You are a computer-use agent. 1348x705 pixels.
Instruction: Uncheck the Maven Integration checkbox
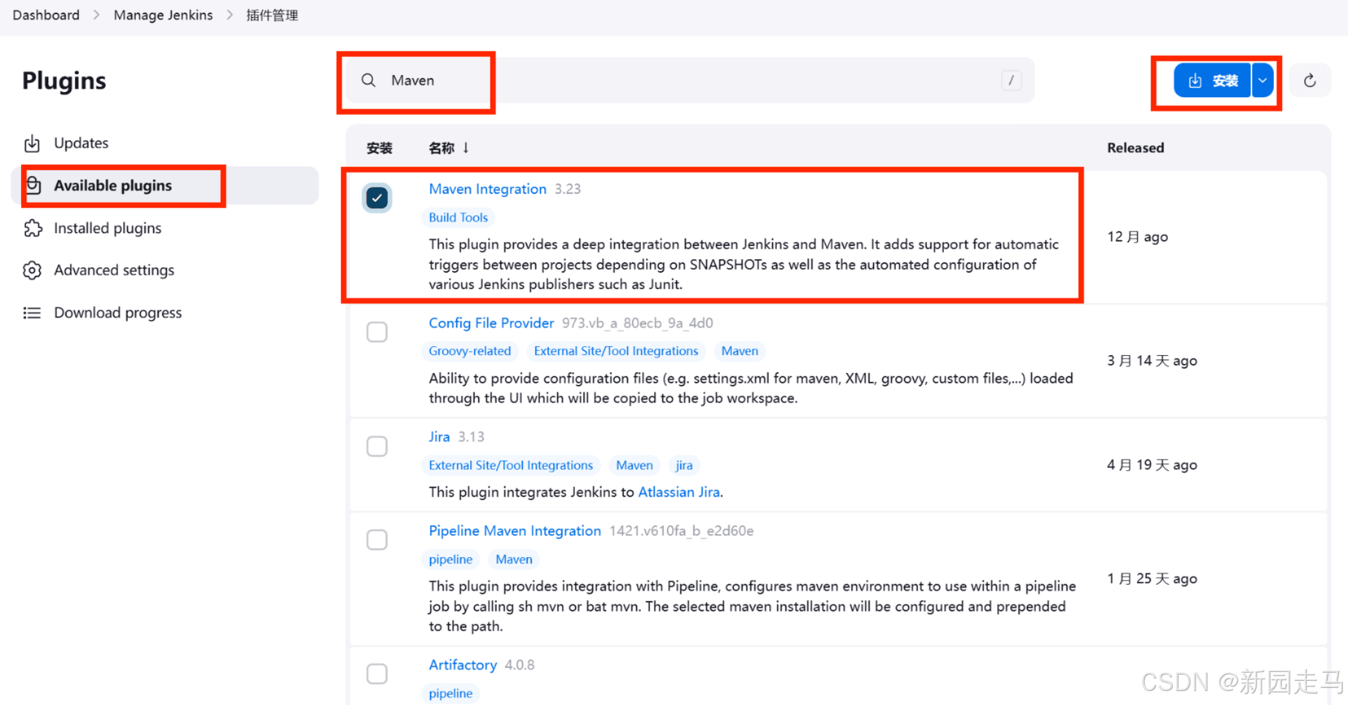(x=377, y=198)
